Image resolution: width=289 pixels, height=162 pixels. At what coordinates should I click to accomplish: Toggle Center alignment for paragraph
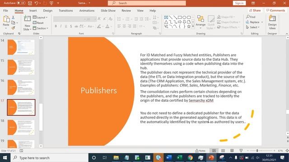coord(124,27)
